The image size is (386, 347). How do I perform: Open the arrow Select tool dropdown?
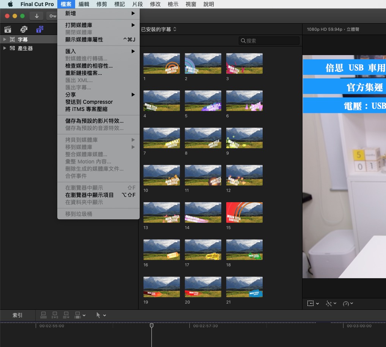tap(101, 315)
